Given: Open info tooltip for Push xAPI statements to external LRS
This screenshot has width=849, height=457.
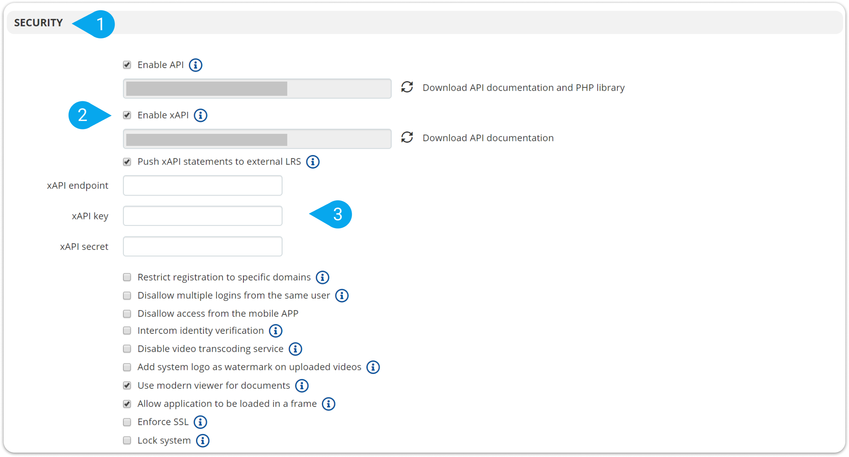Looking at the screenshot, I should tap(313, 162).
